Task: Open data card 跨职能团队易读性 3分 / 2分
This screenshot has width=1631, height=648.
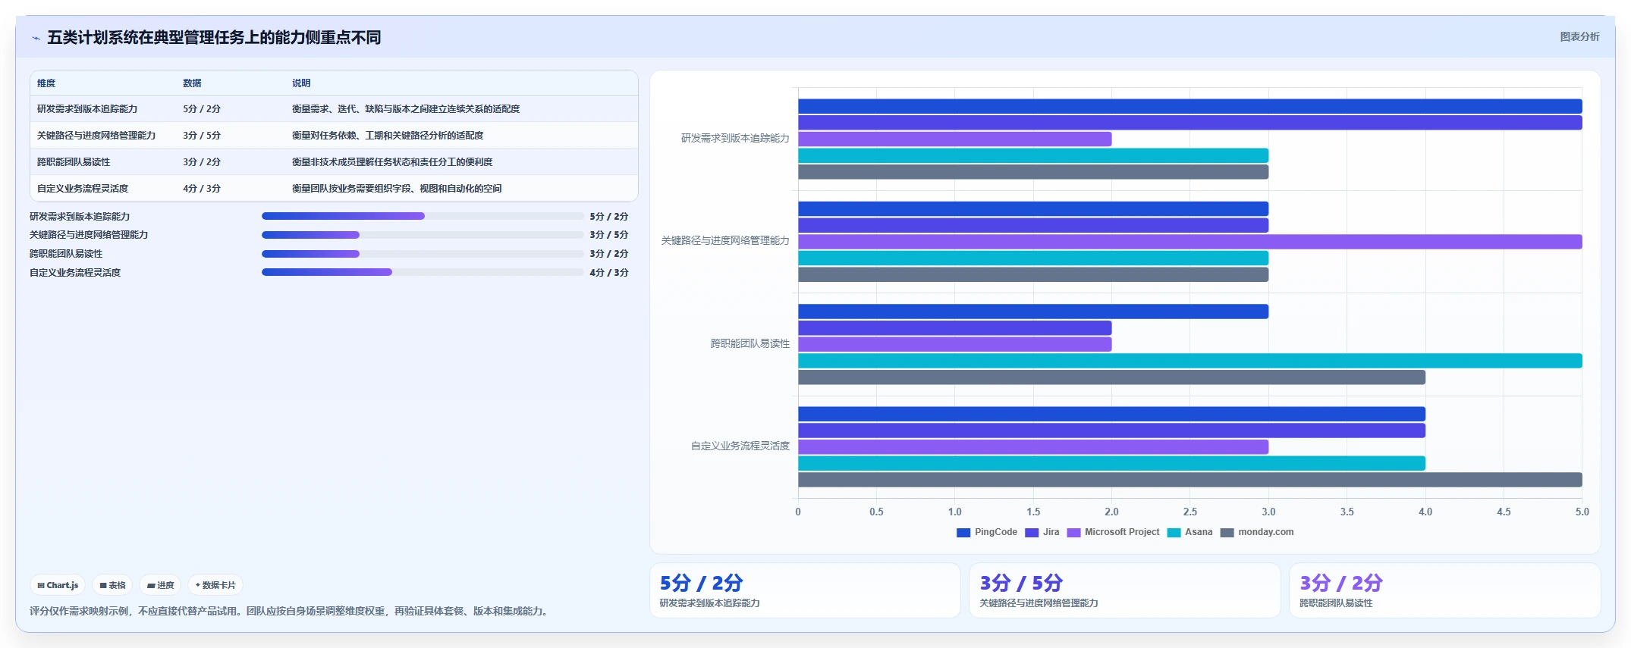Action: 1445,590
